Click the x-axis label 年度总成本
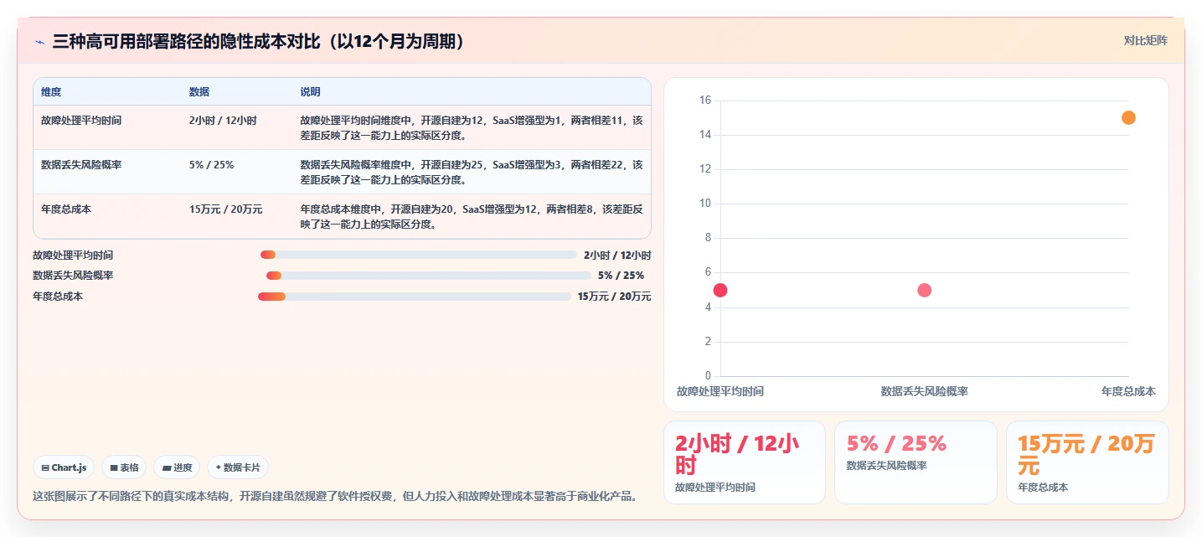Viewport: 1202px width, 537px height. click(1128, 391)
